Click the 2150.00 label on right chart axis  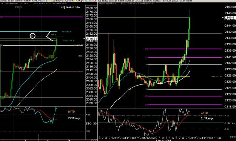pyautogui.click(x=230, y=7)
